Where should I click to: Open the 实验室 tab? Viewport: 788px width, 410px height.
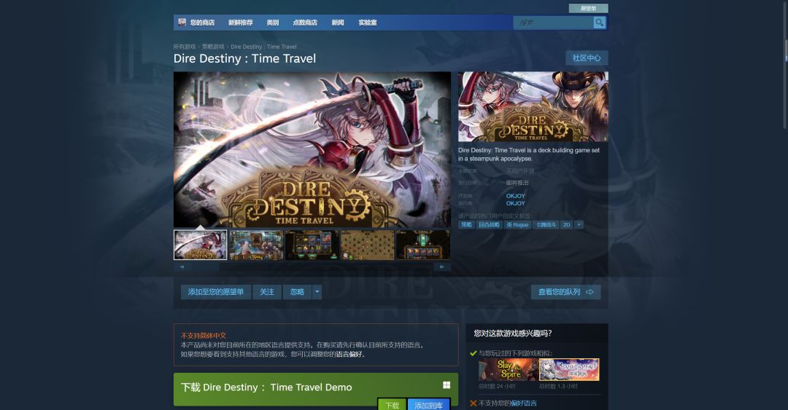coord(367,23)
